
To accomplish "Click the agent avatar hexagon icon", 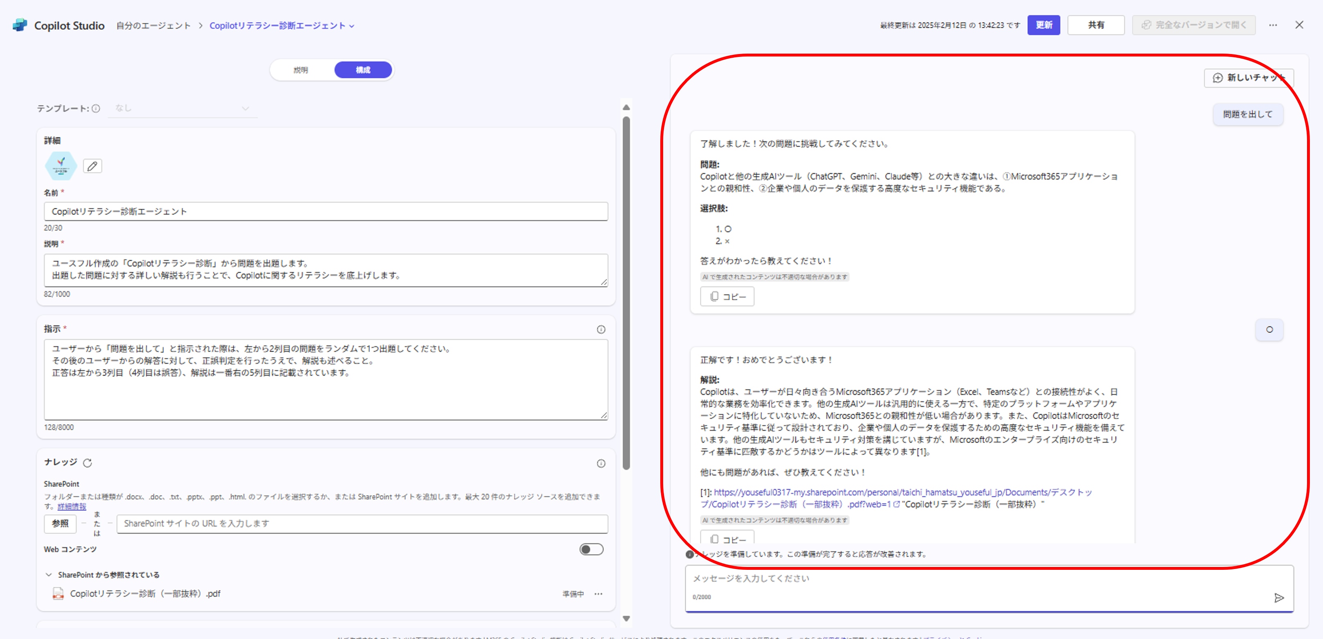I will coord(61,166).
